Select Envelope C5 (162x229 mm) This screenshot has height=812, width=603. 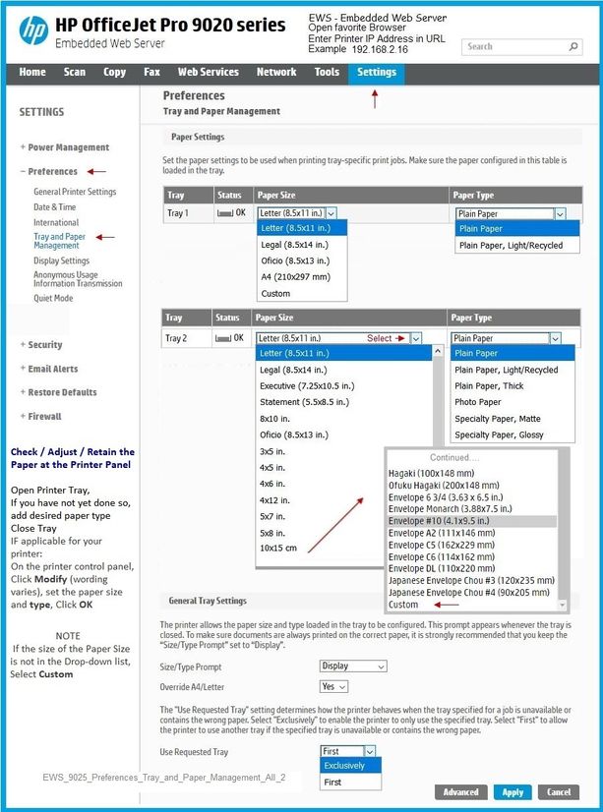pos(472,545)
